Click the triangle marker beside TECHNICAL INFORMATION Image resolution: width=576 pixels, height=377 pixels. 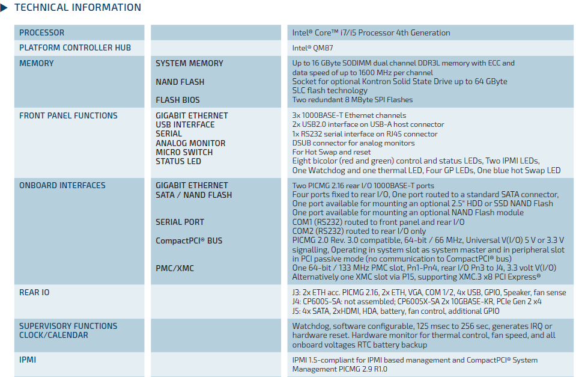tap(4, 7)
